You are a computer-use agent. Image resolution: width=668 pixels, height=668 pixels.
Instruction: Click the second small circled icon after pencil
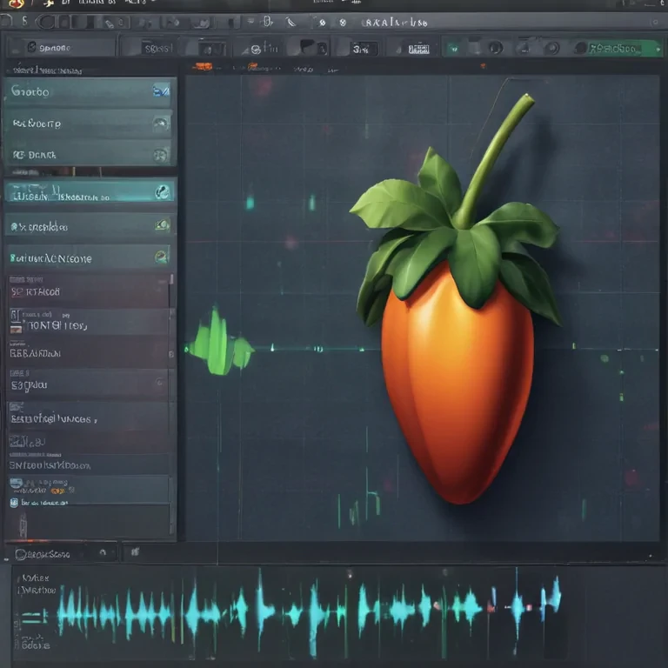343,23
